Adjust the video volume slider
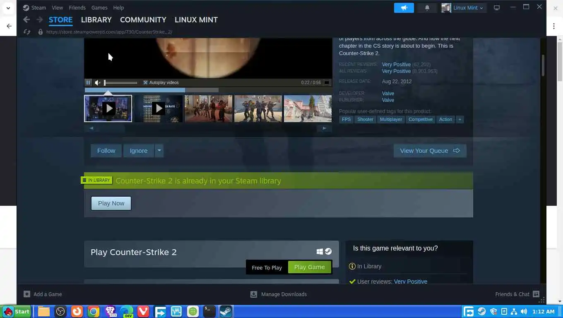 pyautogui.click(x=120, y=82)
